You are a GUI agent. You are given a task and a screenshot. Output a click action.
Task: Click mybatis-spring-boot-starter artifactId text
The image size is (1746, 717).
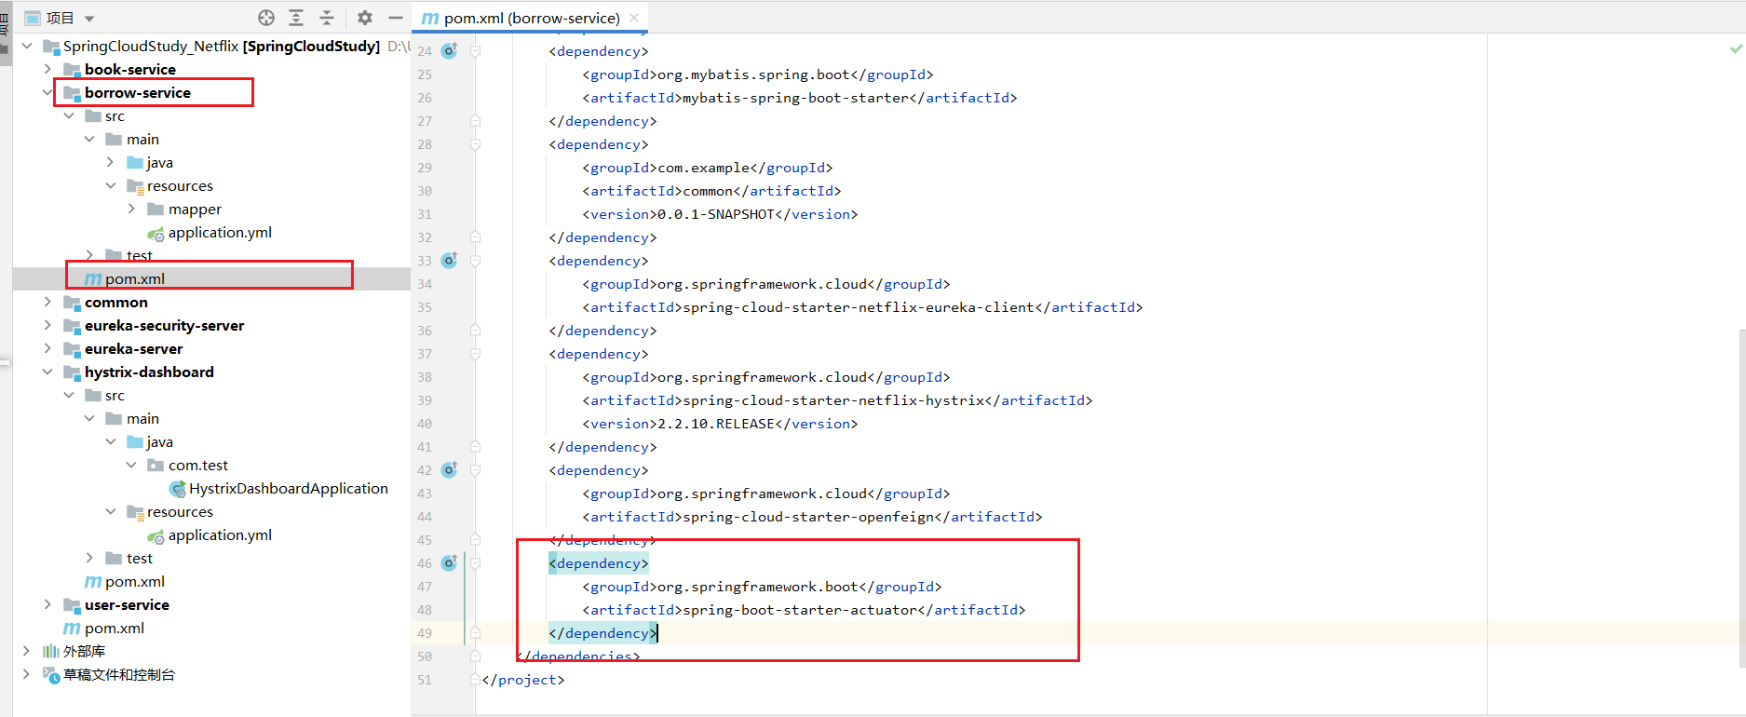(x=796, y=98)
